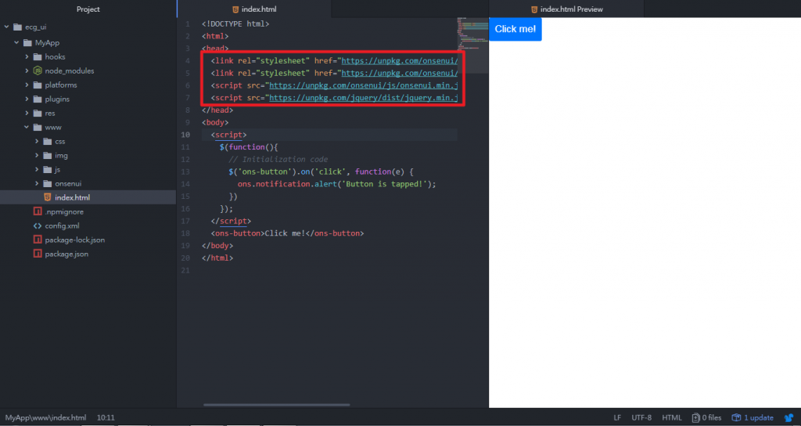Select the index.html Preview tab

click(x=566, y=9)
